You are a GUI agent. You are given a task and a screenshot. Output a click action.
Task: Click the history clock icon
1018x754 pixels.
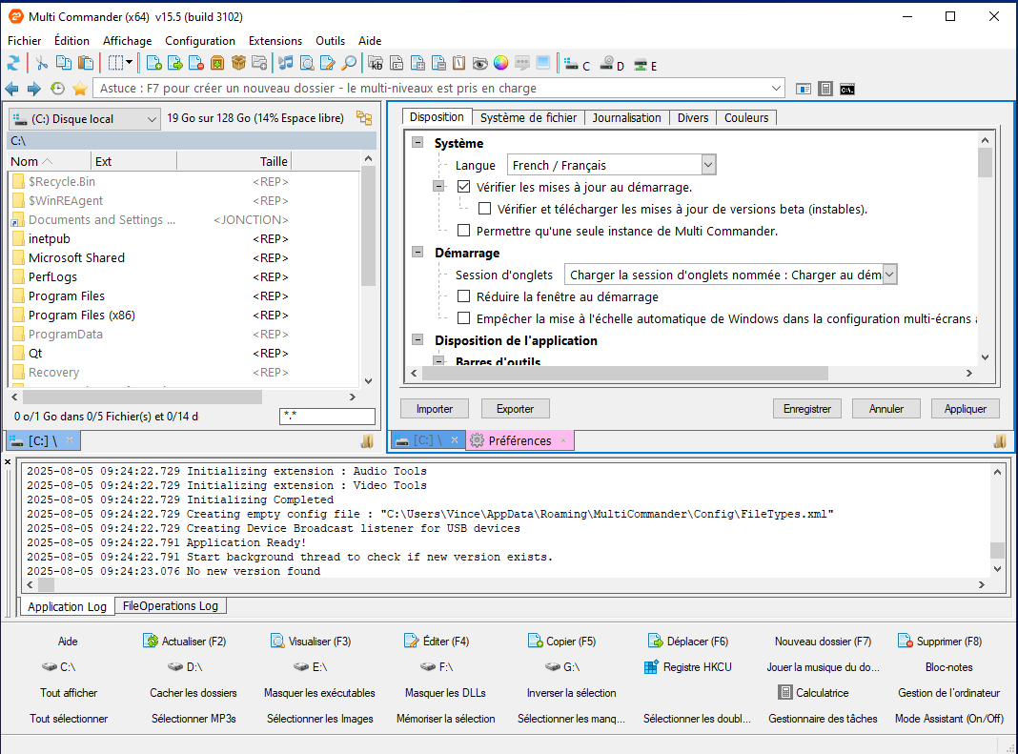click(x=57, y=89)
